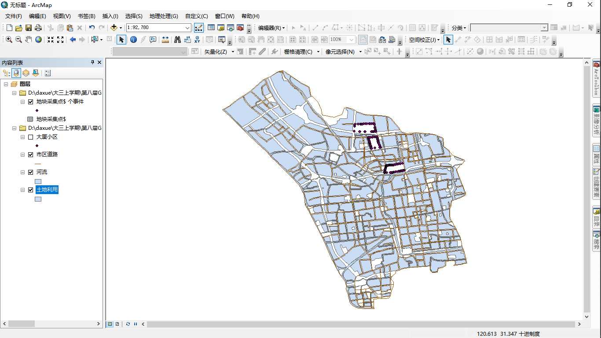Image resolution: width=601 pixels, height=338 pixels.
Task: Open the ArcToolbox side tab
Action: pos(597,79)
